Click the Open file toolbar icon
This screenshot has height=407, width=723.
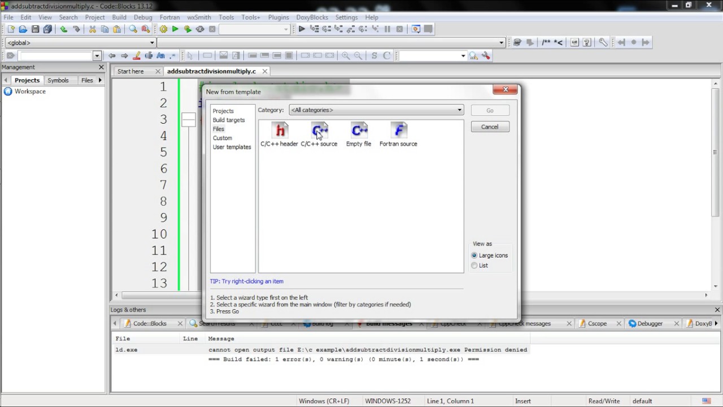point(23,29)
